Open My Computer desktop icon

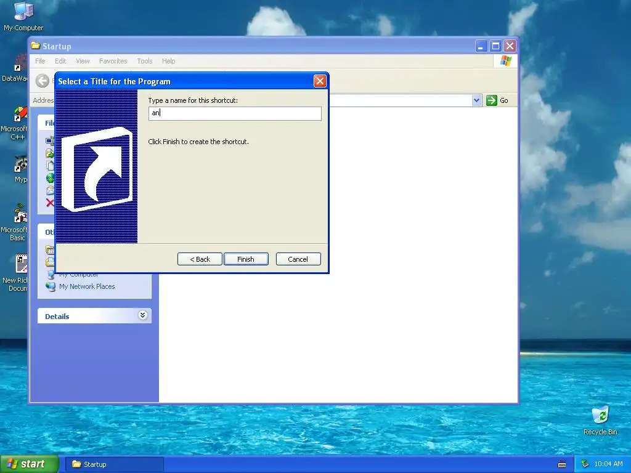(x=23, y=16)
